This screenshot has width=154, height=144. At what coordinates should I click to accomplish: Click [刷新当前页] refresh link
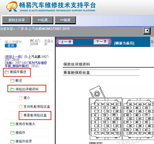pyautogui.click(x=124, y=43)
